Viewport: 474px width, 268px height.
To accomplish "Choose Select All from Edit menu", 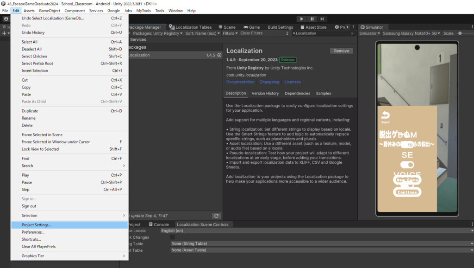I will coord(69,42).
